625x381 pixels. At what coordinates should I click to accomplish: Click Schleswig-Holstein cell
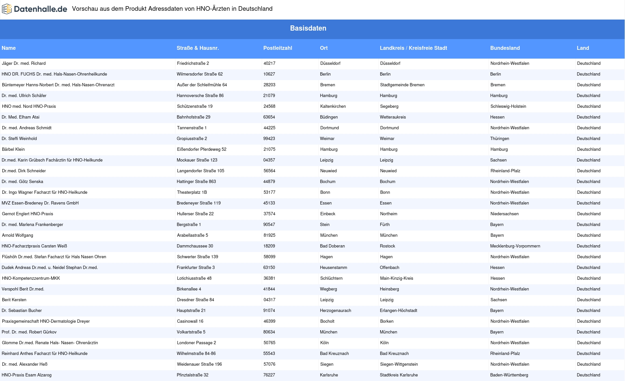coord(508,106)
